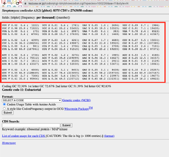Image resolution: width=169 pixels, height=157 pixels.
Task: Click the AAG K 0.95 codon entry
Action: (x=101, y=64)
